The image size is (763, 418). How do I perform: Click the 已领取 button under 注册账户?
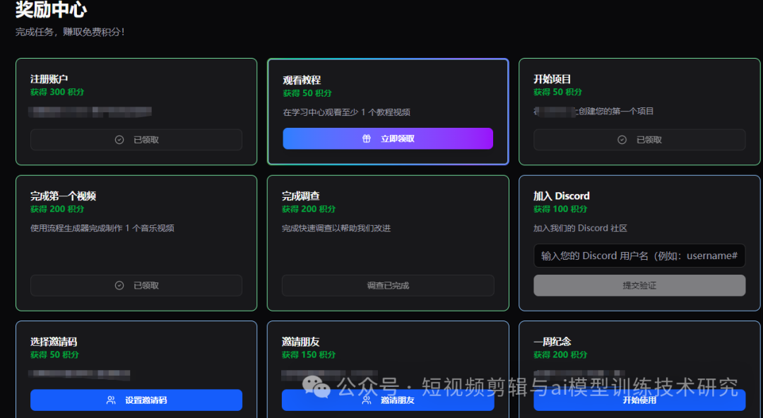(x=136, y=139)
